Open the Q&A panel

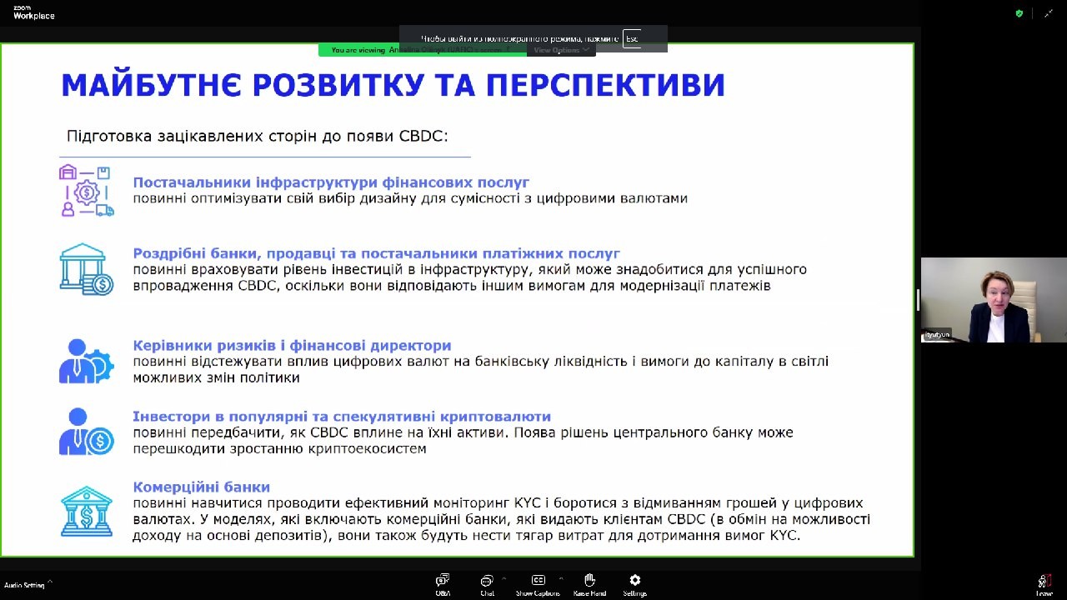click(x=443, y=585)
